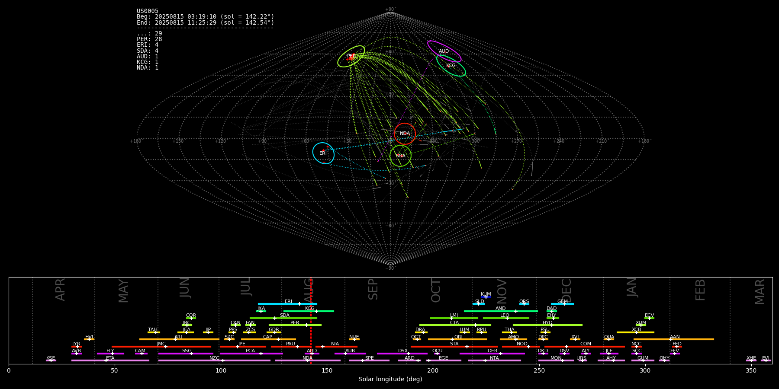Select the ERI shower bar in the timeline

287,304
